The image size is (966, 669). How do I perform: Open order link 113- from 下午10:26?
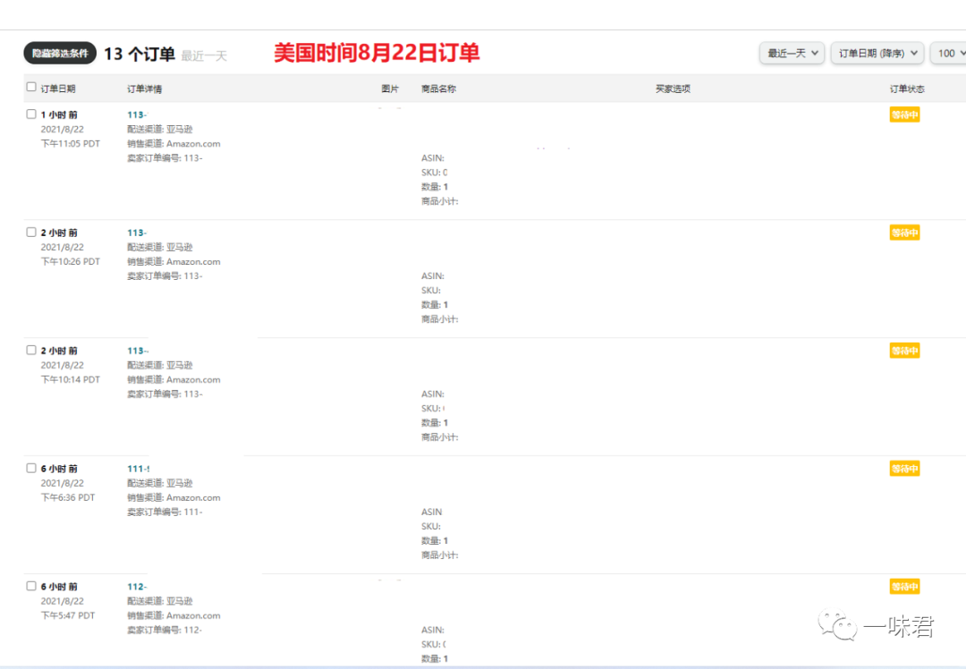click(x=137, y=233)
